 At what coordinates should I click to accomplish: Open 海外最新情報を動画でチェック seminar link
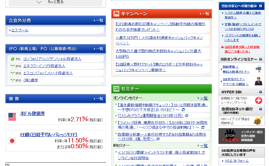point(163,107)
